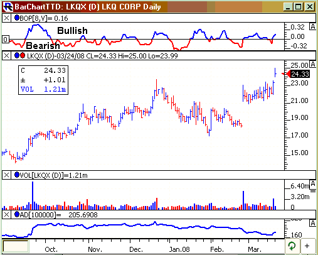
Task: Click the VOL[LKQX (D)]=1.21m label
Action: 53,175
